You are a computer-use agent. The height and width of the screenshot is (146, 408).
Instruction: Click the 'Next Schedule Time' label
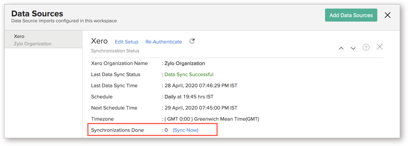(114, 108)
